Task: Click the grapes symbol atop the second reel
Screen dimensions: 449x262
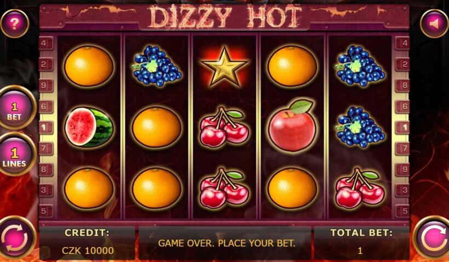Action: tap(157, 66)
